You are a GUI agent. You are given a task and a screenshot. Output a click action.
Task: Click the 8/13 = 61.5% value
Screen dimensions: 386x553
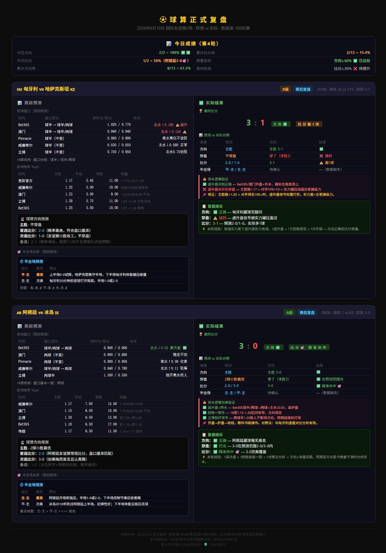(179, 69)
